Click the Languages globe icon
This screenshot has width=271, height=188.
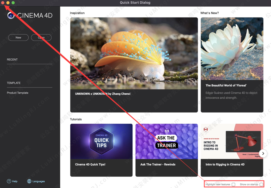(x=29, y=181)
